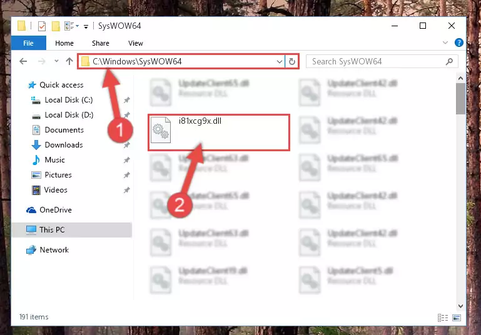The height and width of the screenshot is (335, 481).
Task: Click the scroll up arrow of file list
Action: (460, 79)
